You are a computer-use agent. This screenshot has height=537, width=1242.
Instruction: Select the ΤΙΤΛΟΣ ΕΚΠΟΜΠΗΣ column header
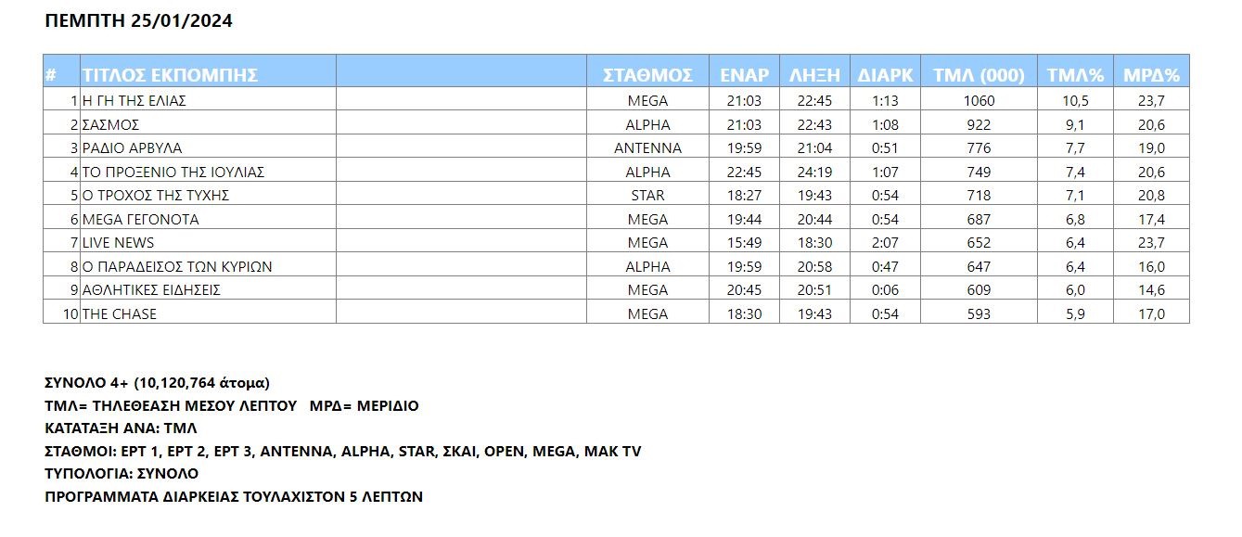click(x=209, y=75)
